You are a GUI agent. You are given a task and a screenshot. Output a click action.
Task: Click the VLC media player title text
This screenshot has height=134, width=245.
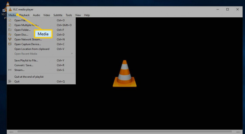click(x=23, y=9)
